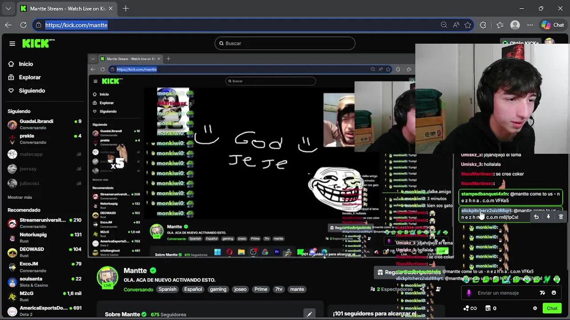Go back with the browser back arrow
The height and width of the screenshot is (320, 570).
pos(8,25)
